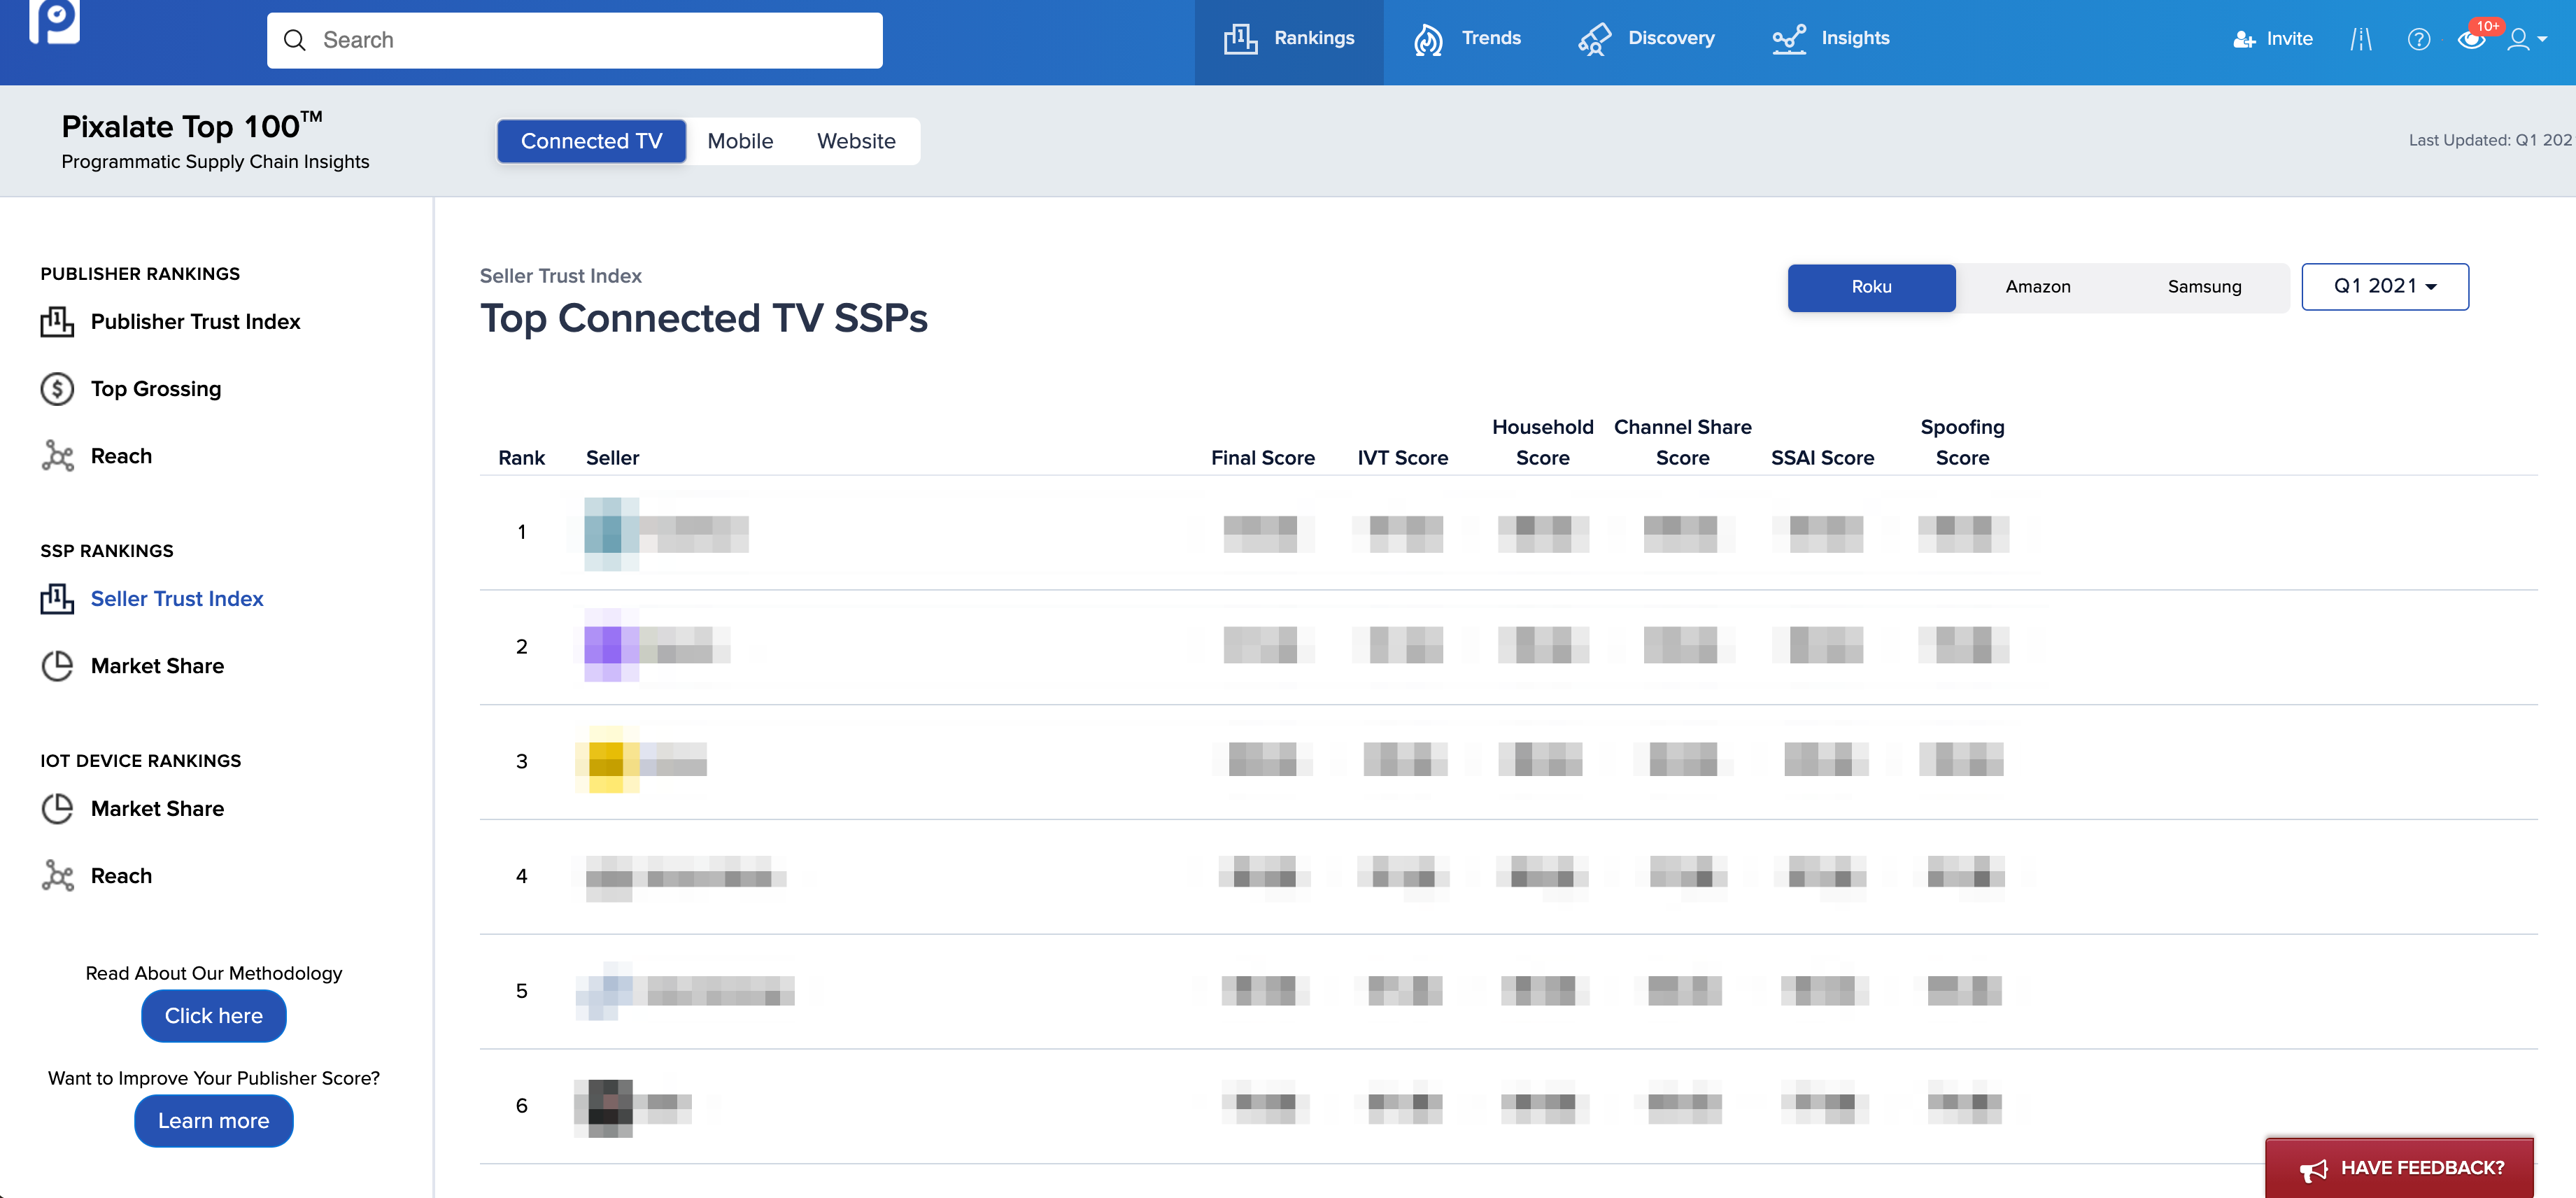Open the roadmap road icon

[x=2361, y=39]
